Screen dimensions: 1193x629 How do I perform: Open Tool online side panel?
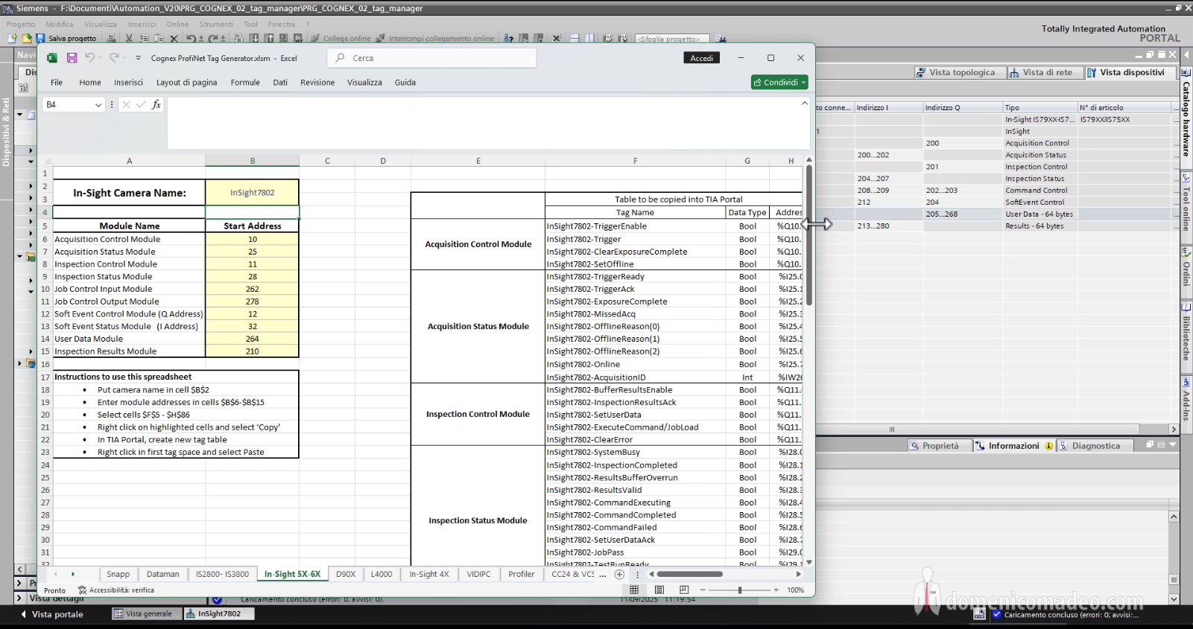pos(1186,203)
